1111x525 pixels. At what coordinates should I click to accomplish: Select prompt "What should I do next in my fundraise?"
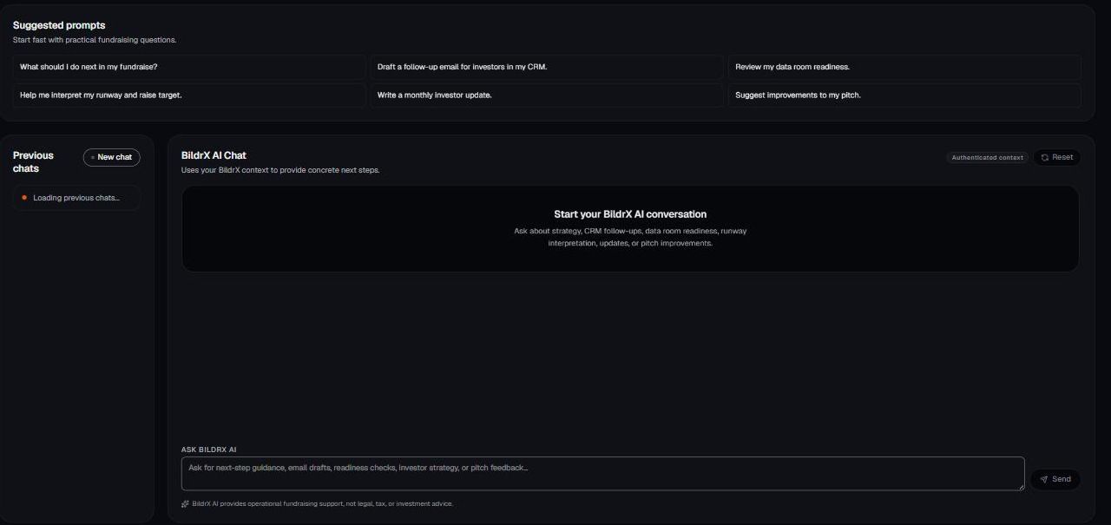pos(189,67)
